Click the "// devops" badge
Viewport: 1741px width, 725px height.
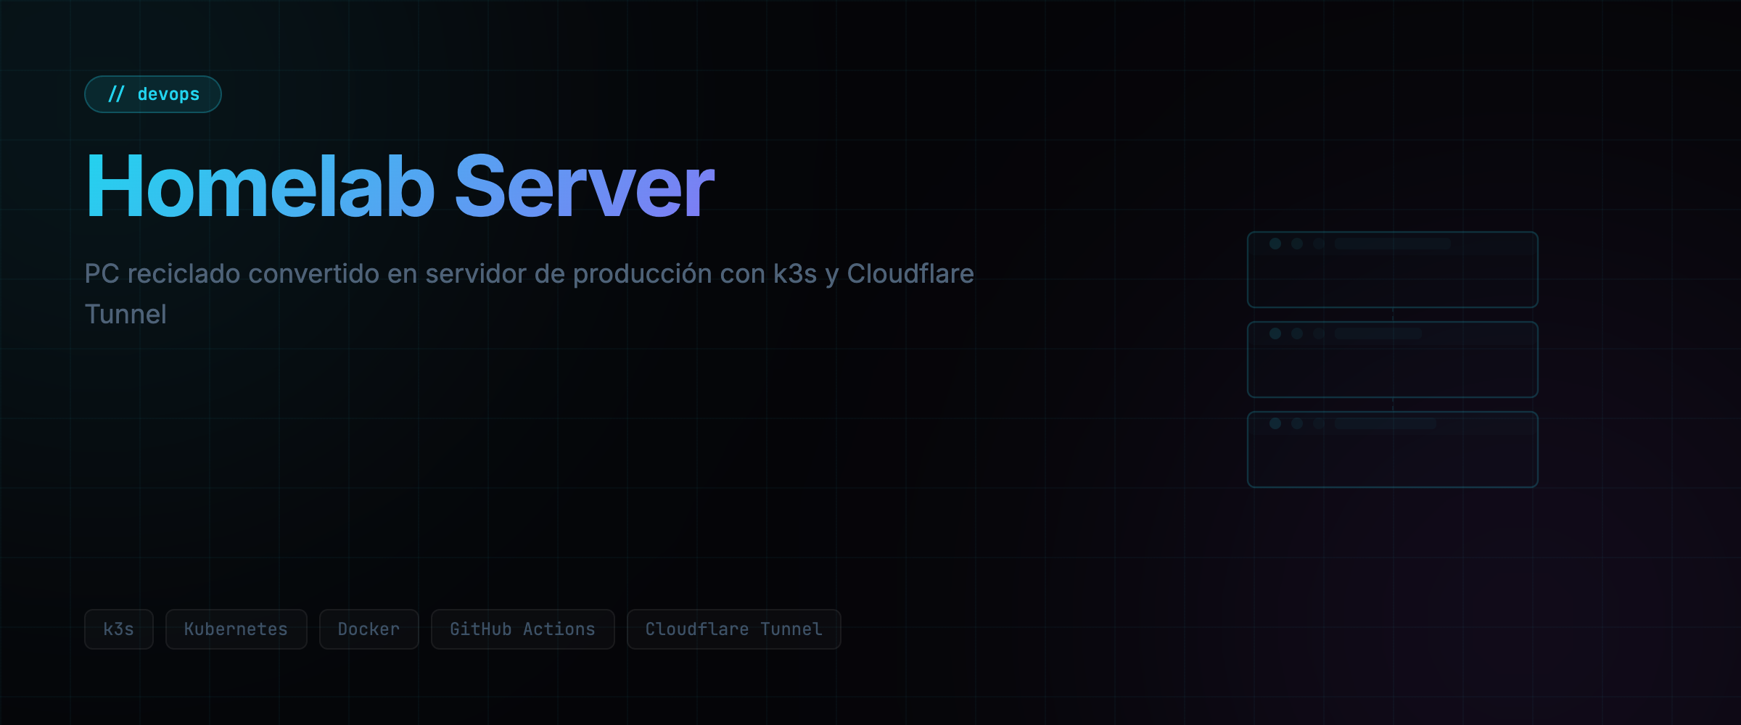[x=153, y=94]
